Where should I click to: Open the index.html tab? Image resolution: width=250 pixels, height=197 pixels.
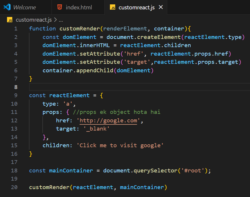pos(79,7)
